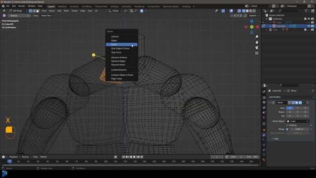
Task: Open Modifiers wrench properties tab
Action: 264,135
